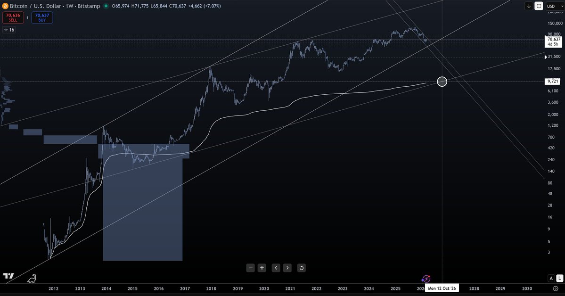Click the O65,974 open value
Image resolution: width=565 pixels, height=296 pixels.
[121, 6]
